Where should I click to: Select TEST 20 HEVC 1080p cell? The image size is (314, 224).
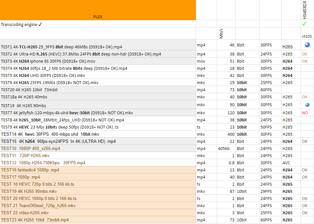(x=98, y=198)
